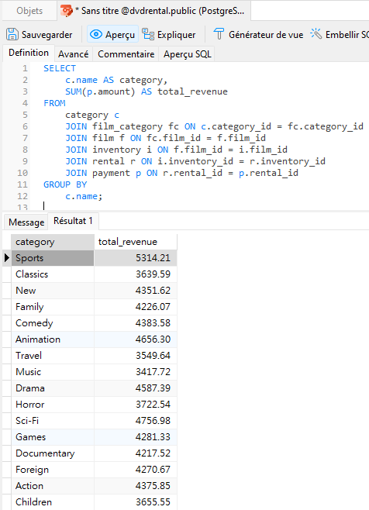
Task: Click revenue value 4756.98
Action: click(153, 421)
